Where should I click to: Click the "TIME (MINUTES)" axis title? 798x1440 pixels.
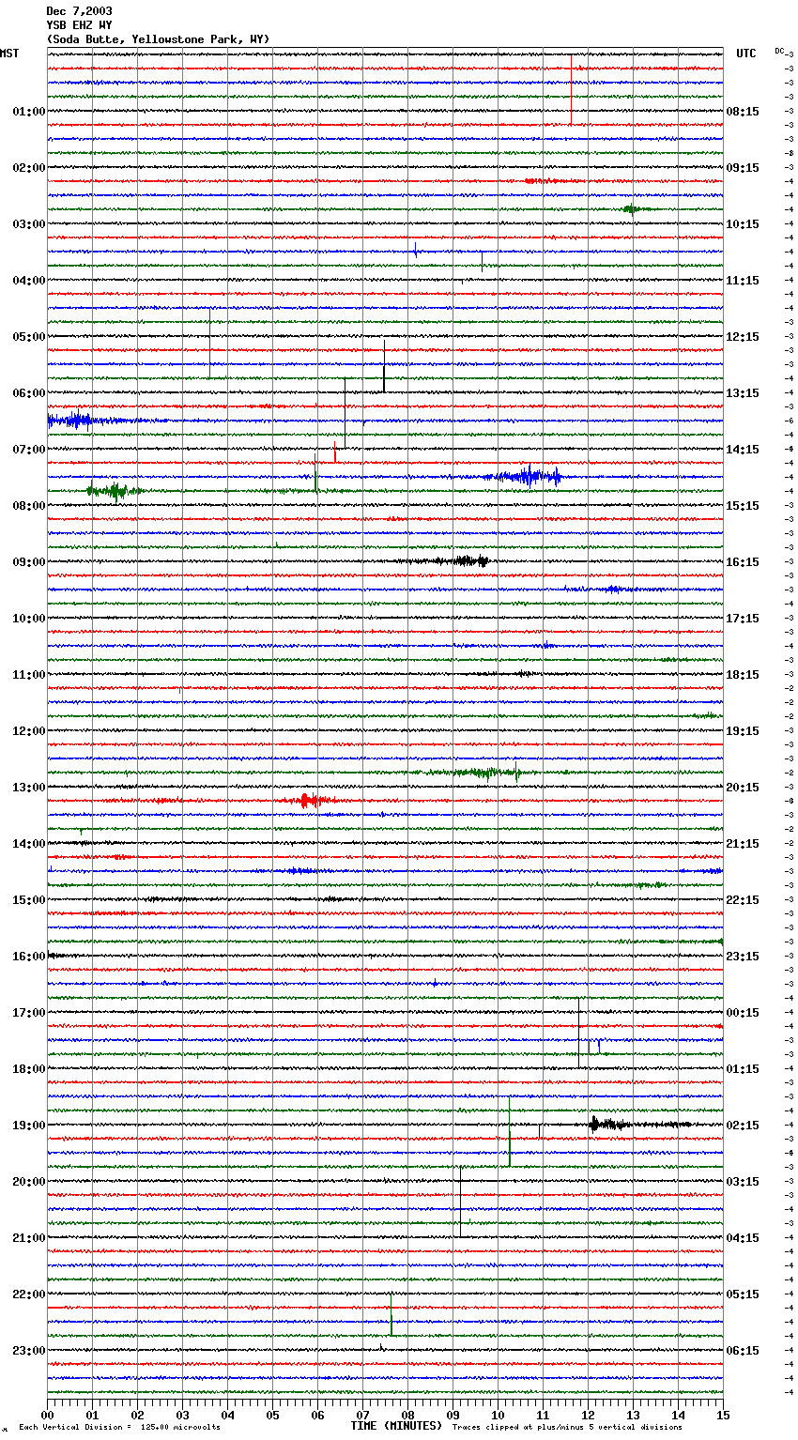[396, 1426]
